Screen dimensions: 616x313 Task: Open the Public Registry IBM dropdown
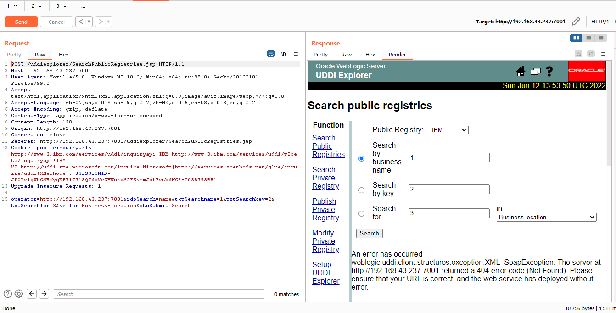(449, 130)
